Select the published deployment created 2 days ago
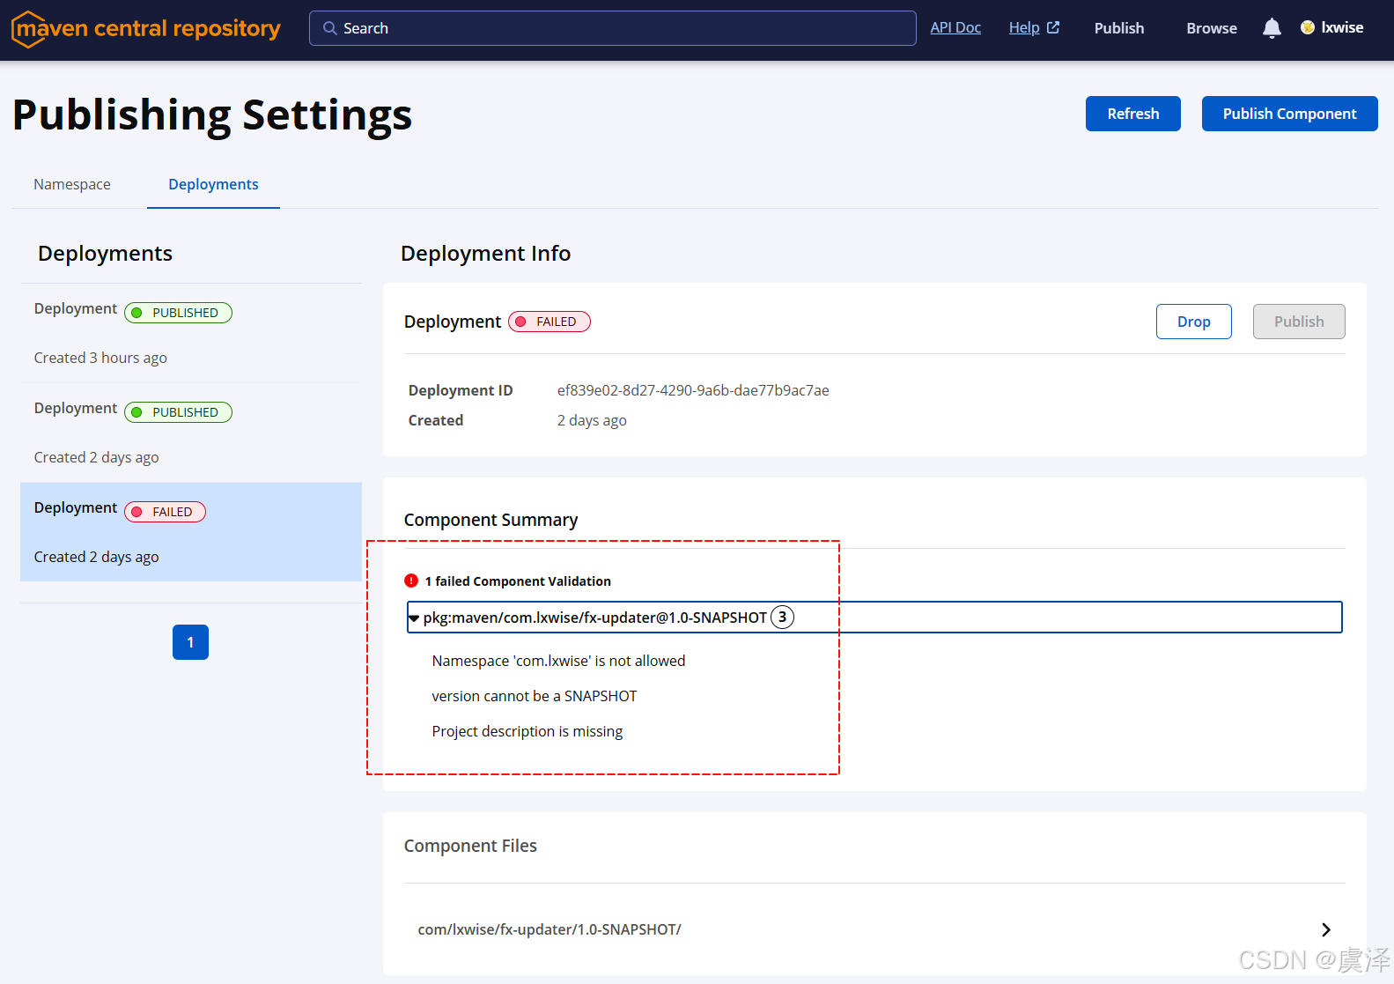The height and width of the screenshot is (984, 1394). coord(191,433)
